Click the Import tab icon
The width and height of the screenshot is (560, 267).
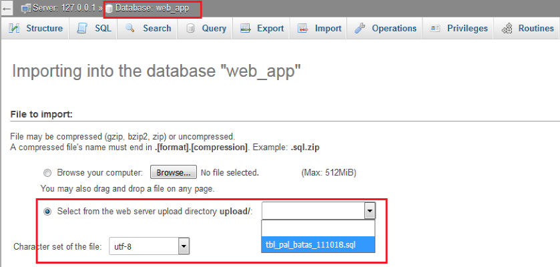point(303,29)
